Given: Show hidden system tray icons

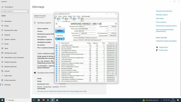Looking at the screenshot, I should 162,100.
